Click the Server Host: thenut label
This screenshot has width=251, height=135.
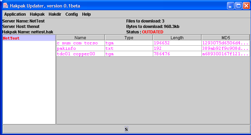[21, 27]
